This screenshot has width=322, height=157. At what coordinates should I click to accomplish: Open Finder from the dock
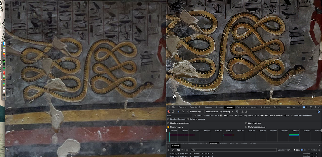(x=4, y=43)
